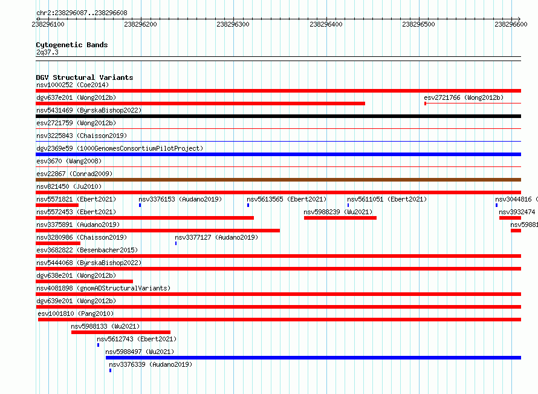Select esv1001810 (Pang2010) label
Screen dimensions: 538x394
coord(76,314)
